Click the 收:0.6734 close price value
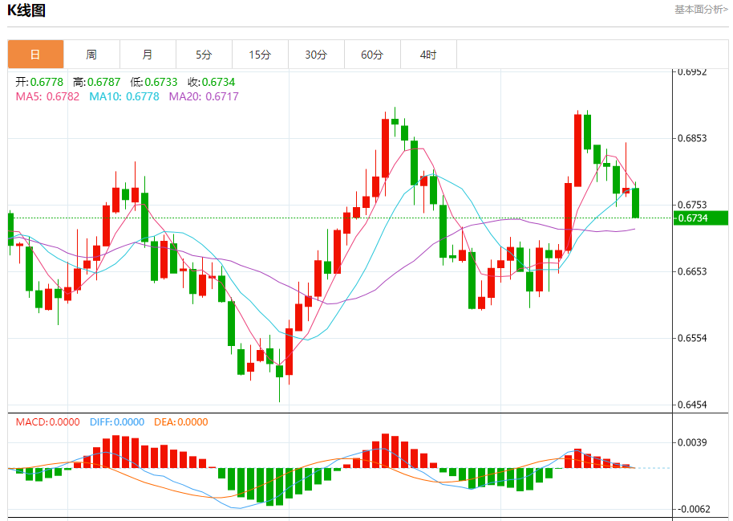The image size is (733, 521). coord(211,82)
